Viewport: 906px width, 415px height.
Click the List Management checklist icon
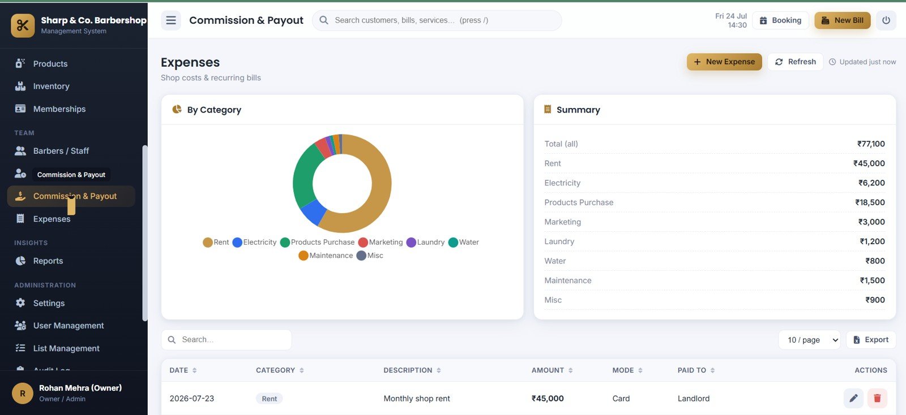[x=20, y=348]
